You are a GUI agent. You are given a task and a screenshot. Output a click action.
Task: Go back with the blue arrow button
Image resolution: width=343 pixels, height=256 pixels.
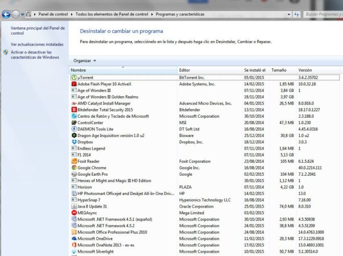point(6,14)
